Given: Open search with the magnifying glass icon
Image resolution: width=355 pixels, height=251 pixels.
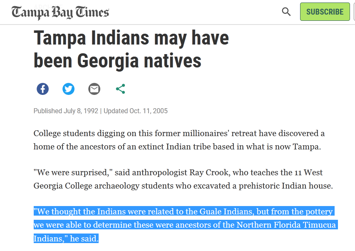Looking at the screenshot, I should click(286, 12).
